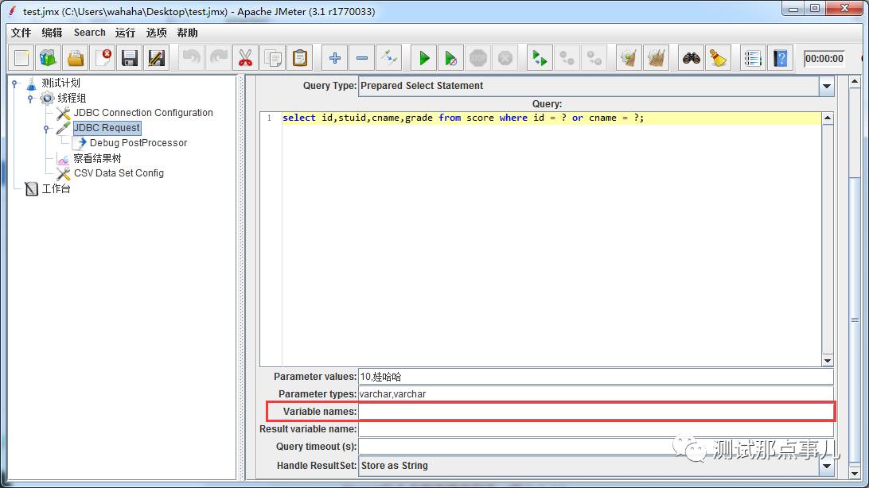The width and height of the screenshot is (869, 488).
Task: Click the Paste clipboard icon
Action: pos(300,58)
